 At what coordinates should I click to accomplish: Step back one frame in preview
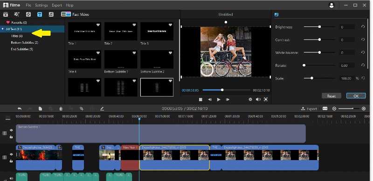click(209, 99)
